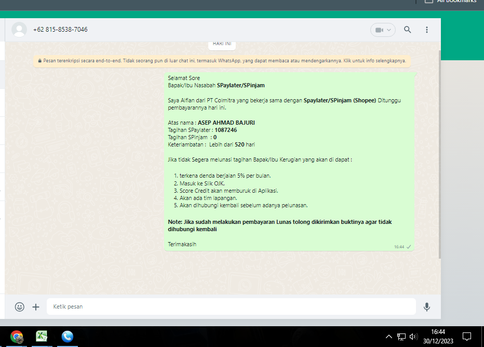The height and width of the screenshot is (347, 484).
Task: Click message timestamp 16:44 in bubble
Action: click(399, 247)
